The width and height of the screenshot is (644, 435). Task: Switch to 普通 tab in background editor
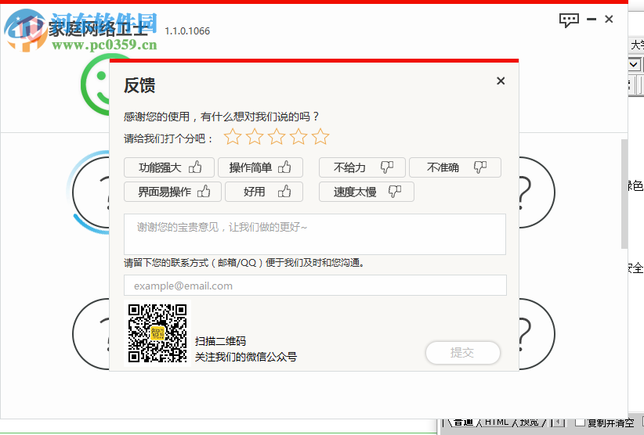click(x=464, y=422)
